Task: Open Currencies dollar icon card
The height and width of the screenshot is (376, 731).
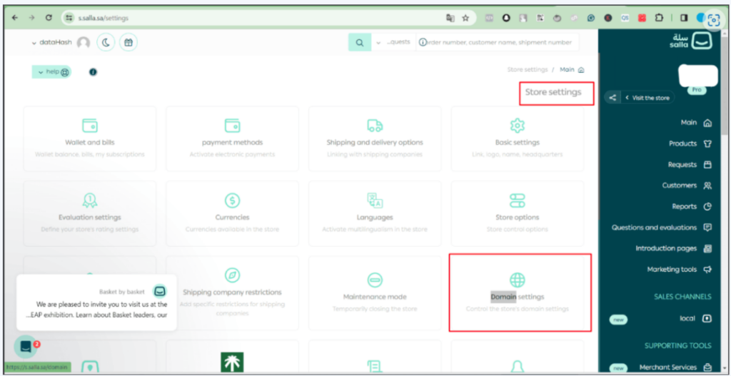Action: pyautogui.click(x=232, y=213)
